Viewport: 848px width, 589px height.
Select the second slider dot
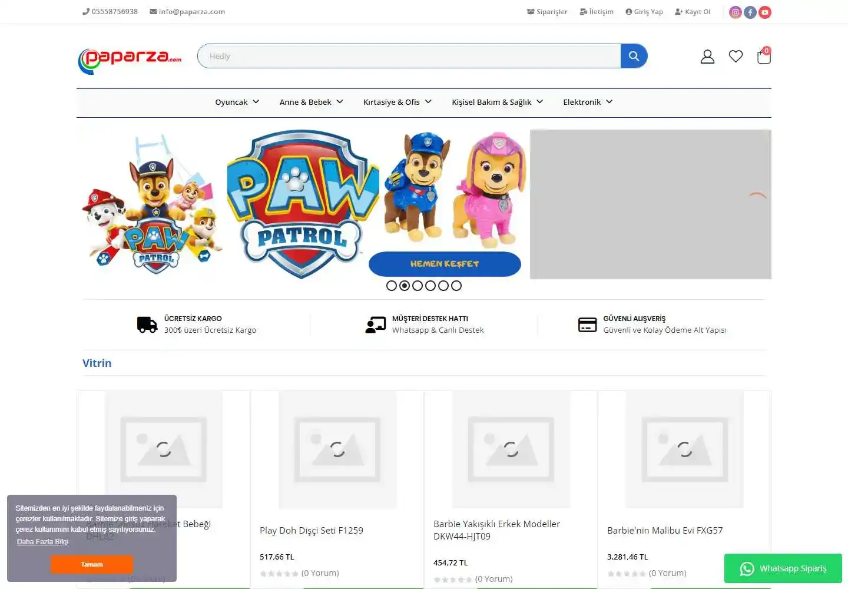405,286
